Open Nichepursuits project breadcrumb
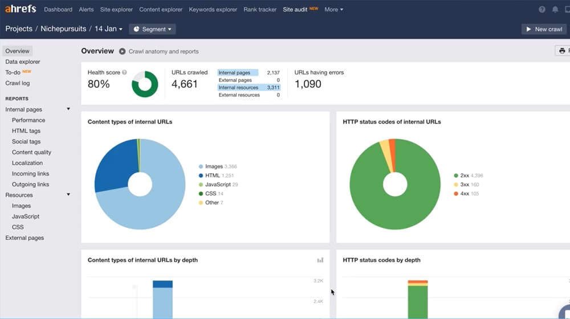The image size is (570, 319). (63, 28)
